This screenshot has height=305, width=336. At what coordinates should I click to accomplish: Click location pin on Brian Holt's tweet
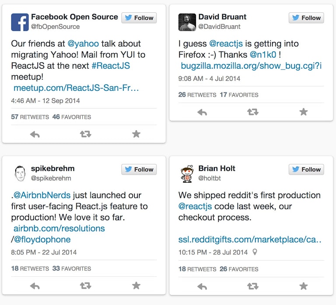[255, 252]
